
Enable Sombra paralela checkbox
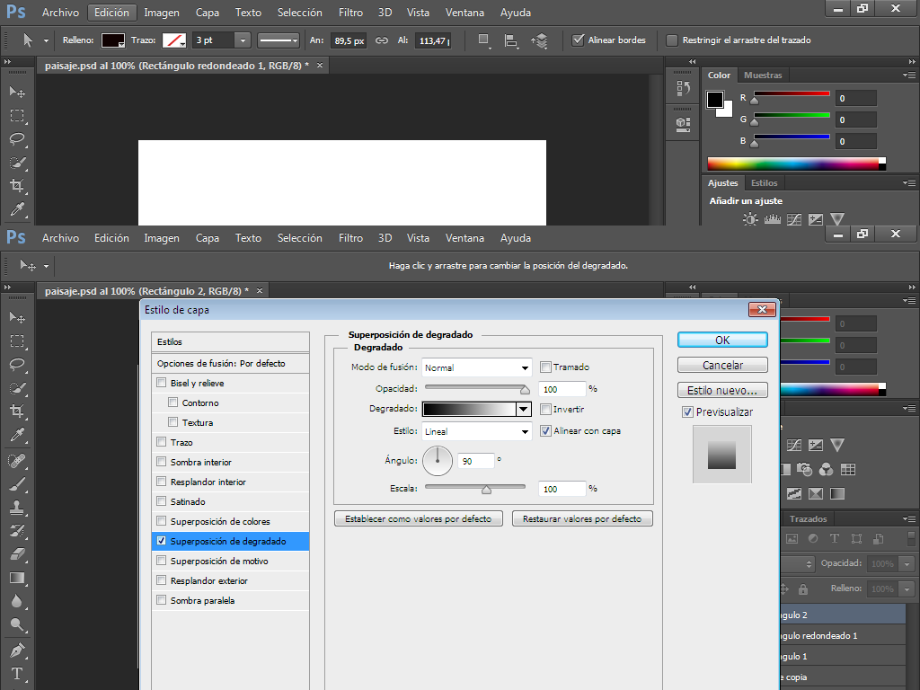[x=162, y=599]
